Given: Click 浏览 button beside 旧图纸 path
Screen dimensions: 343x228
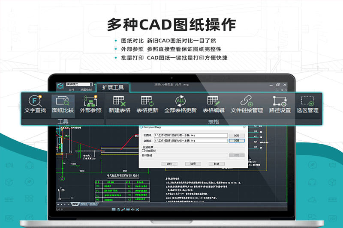Looking at the screenshot, I should pyautogui.click(x=236, y=135).
